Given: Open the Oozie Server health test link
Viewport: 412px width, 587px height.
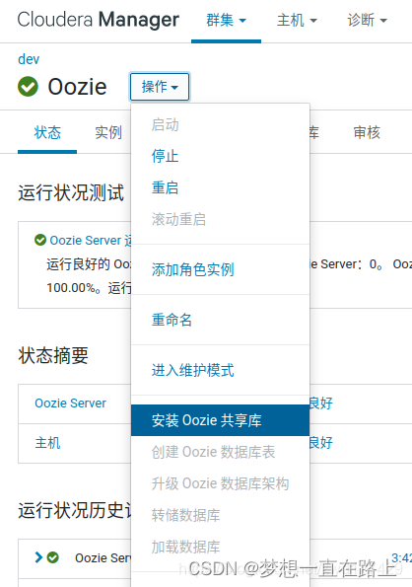Looking at the screenshot, I should point(90,240).
